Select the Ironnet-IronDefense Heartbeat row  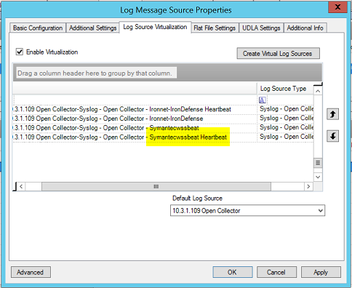pyautogui.click(x=163, y=109)
